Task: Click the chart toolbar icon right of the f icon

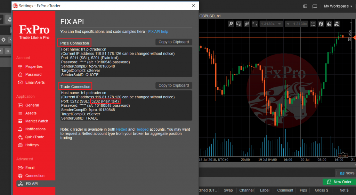Action: [x=329, y=24]
